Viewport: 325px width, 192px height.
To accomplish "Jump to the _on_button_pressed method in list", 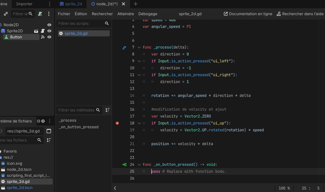I will click(79, 127).
